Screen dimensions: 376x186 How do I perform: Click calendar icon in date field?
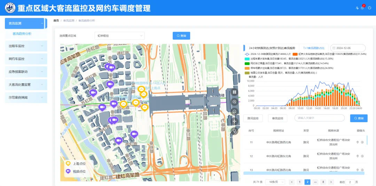334,48
